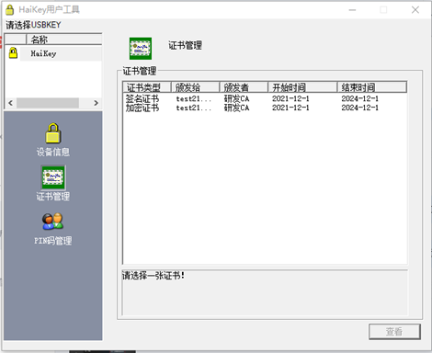Click the left scroll arrow in device list
Viewport: 432px width, 353px height.
(11, 103)
